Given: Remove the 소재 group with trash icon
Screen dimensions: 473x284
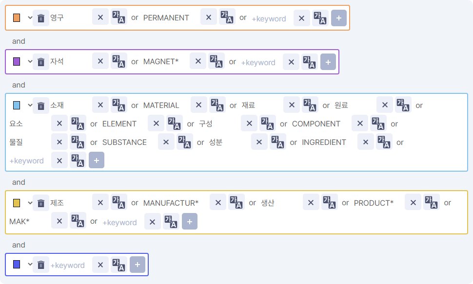Looking at the screenshot, I should click(x=41, y=106).
